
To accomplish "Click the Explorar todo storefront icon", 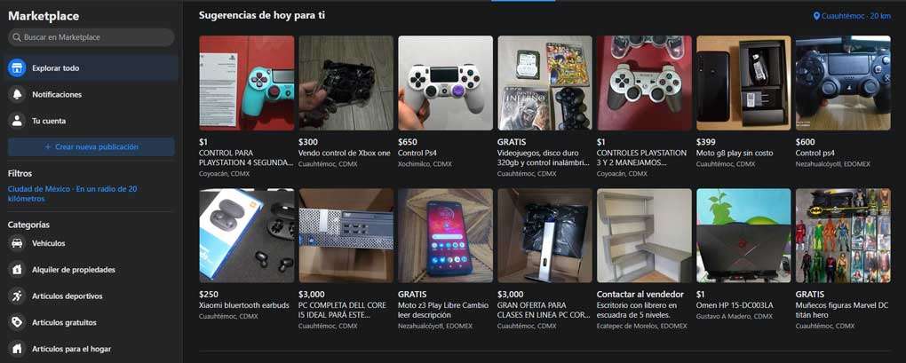I will [x=17, y=68].
